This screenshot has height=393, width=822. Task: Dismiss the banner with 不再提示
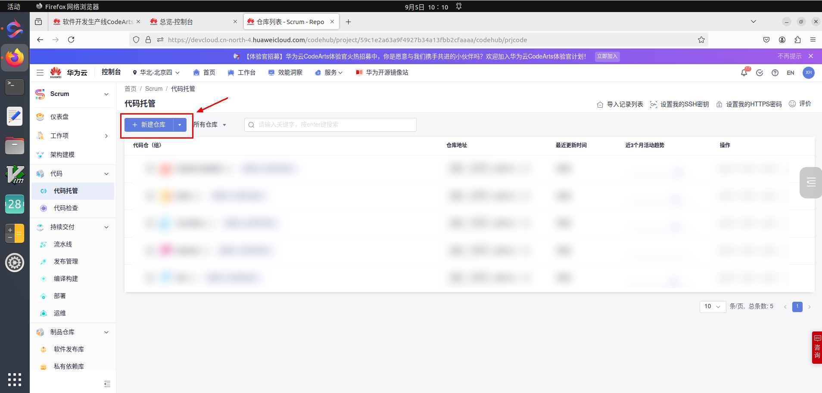[790, 56]
